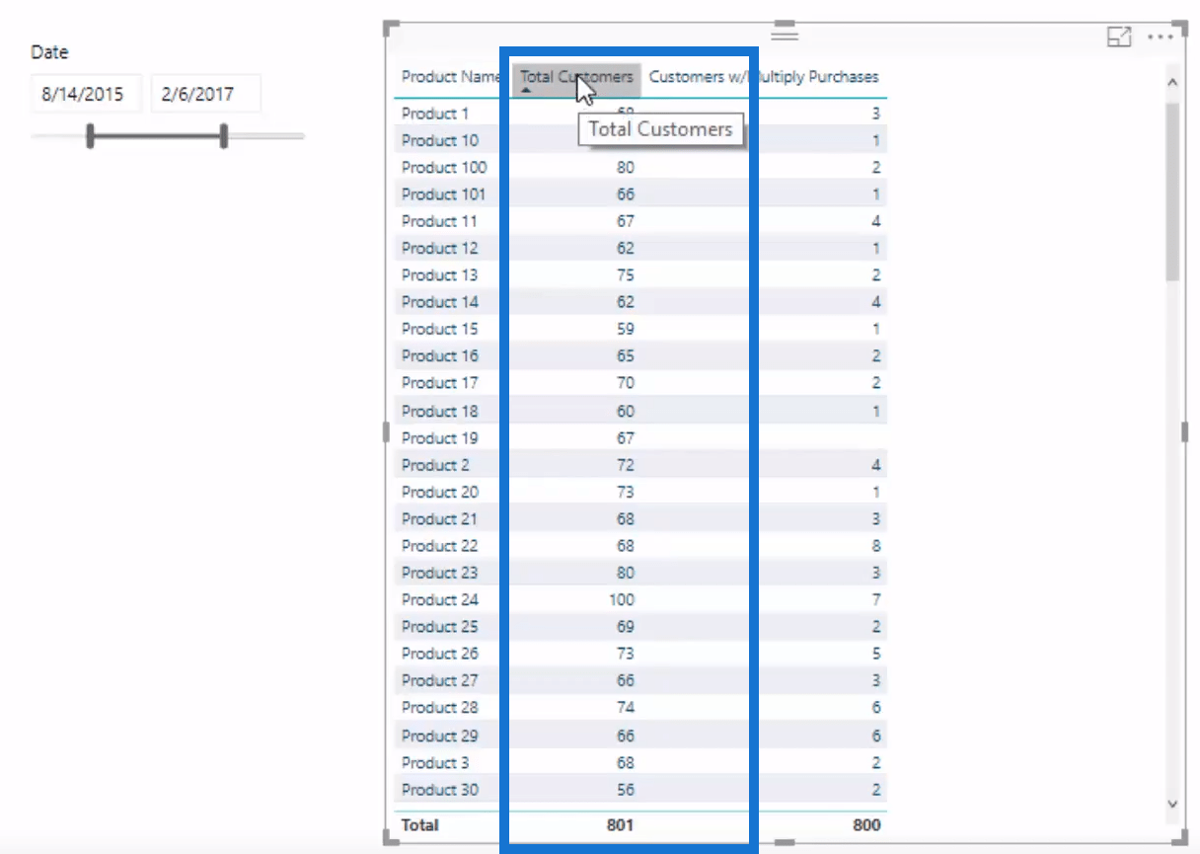Viewport: 1200px width, 854px height.
Task: Click multiply purchases value 8 for Product 22
Action: pyautogui.click(x=876, y=546)
